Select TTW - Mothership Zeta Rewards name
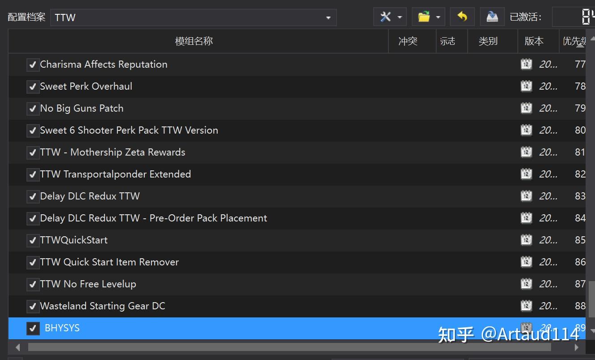 [112, 152]
